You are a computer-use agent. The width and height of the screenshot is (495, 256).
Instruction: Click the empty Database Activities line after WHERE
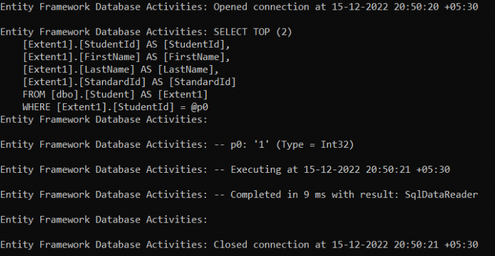104,120
